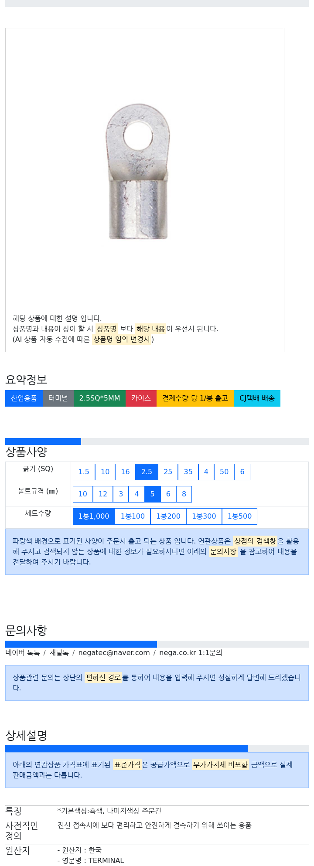Select 1.5 SQ thickness option
Image resolution: width=314 pixels, height=866 pixels.
(84, 472)
